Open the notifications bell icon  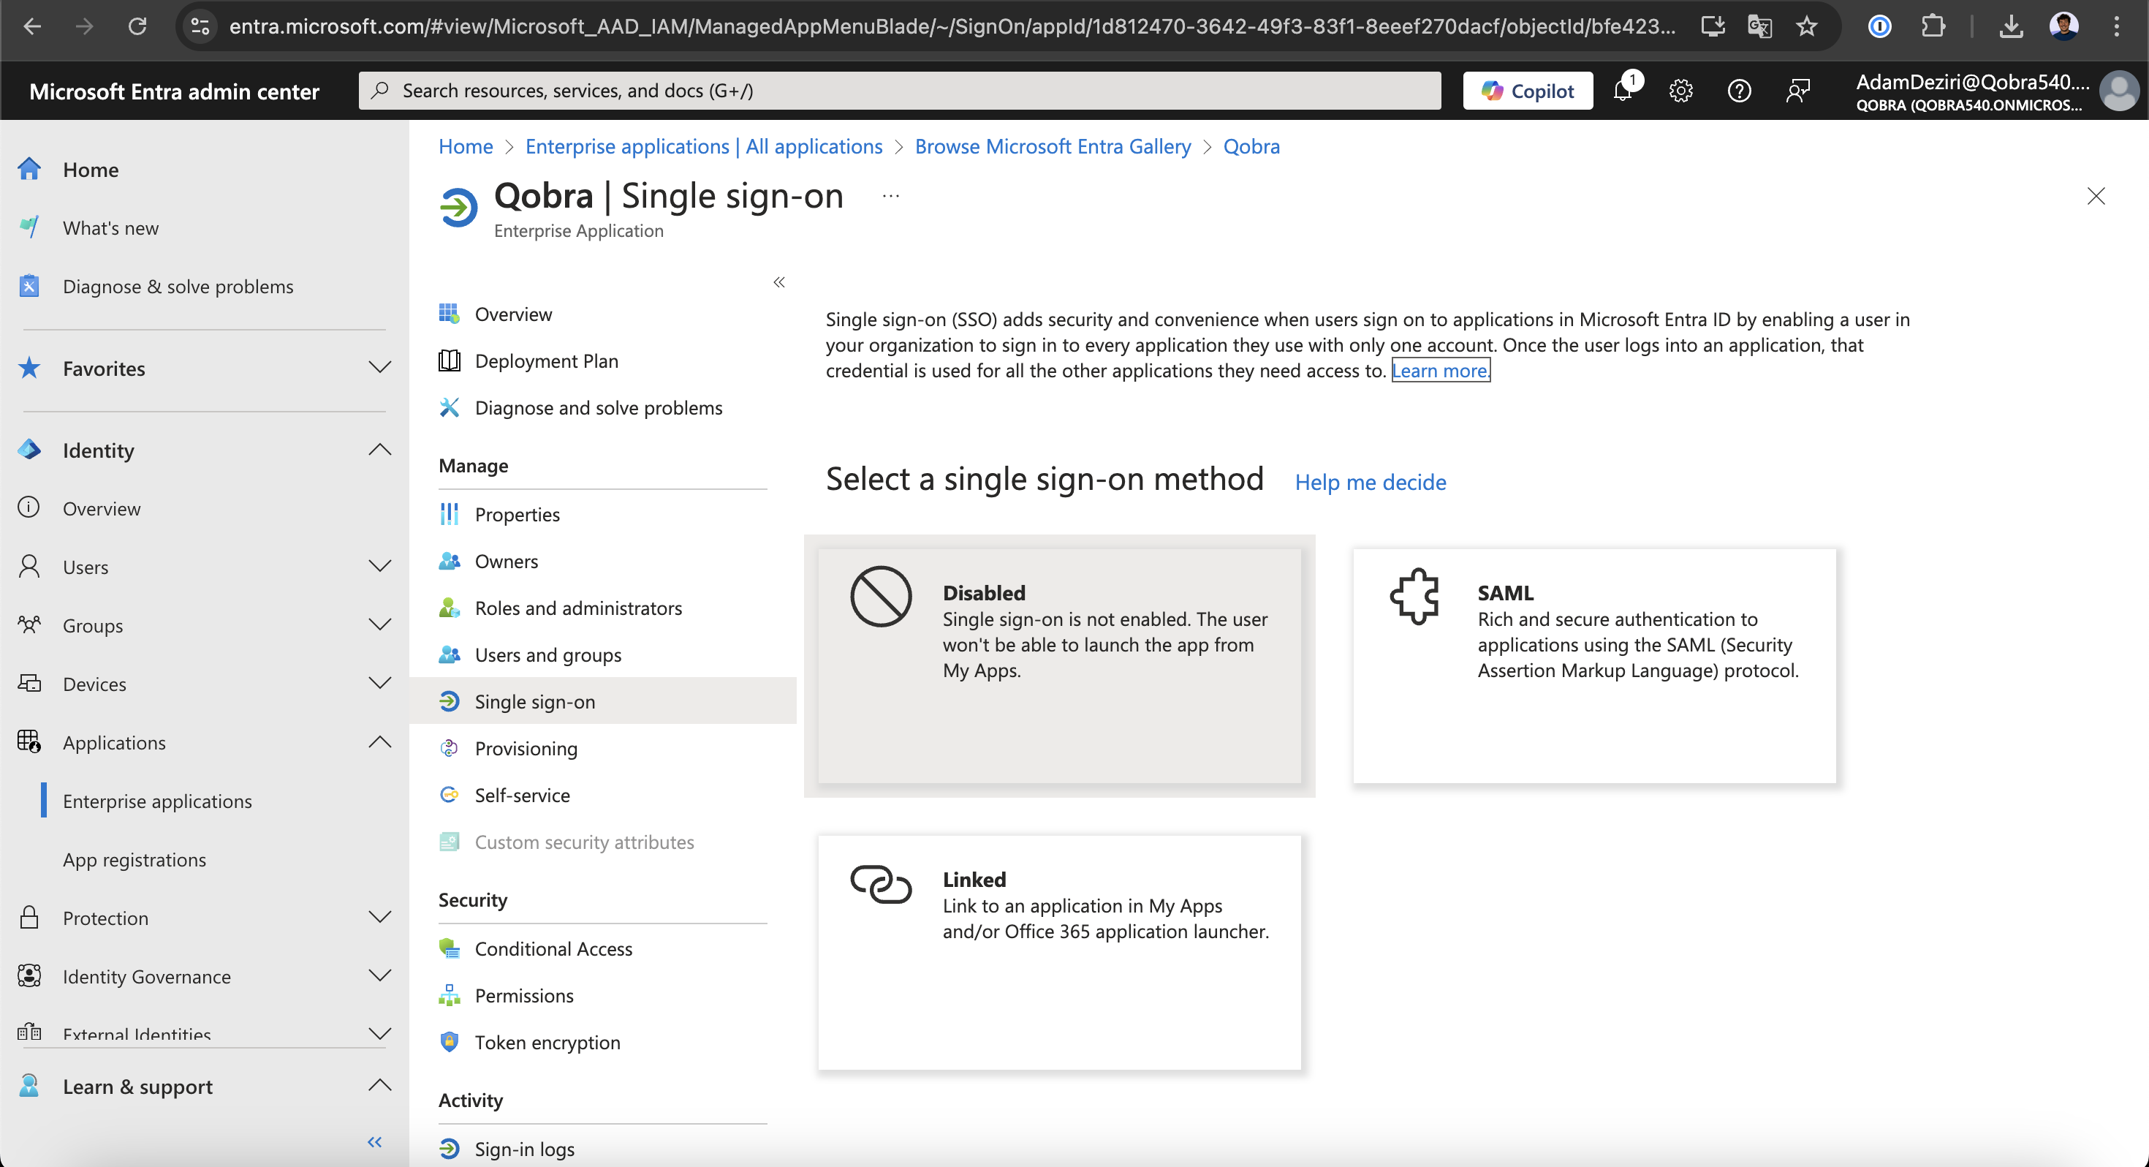click(1623, 90)
